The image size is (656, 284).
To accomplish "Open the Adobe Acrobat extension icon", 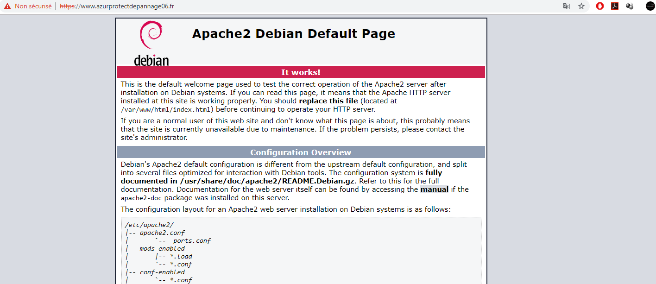I will [615, 6].
